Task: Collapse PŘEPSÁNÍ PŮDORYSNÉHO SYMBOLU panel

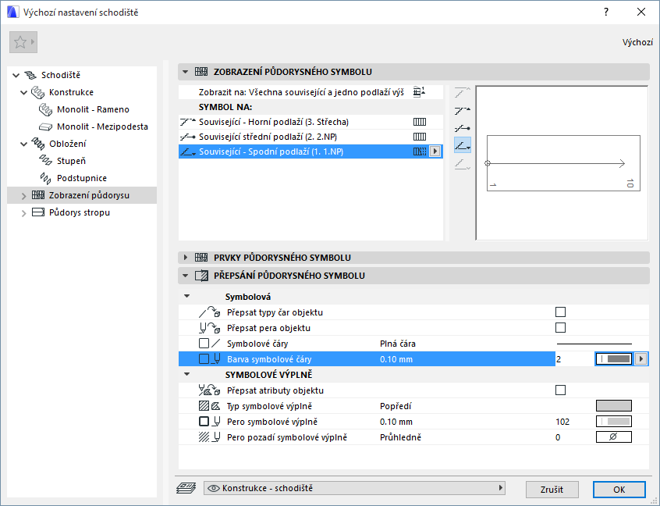Action: (x=185, y=276)
